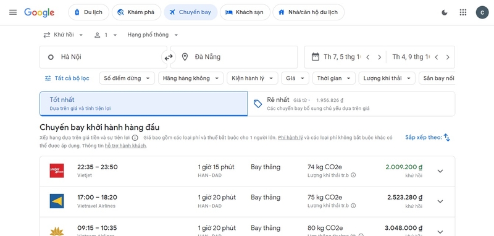Open Số điểm dừng filter
This screenshot has width=494, height=236.
click(127, 78)
